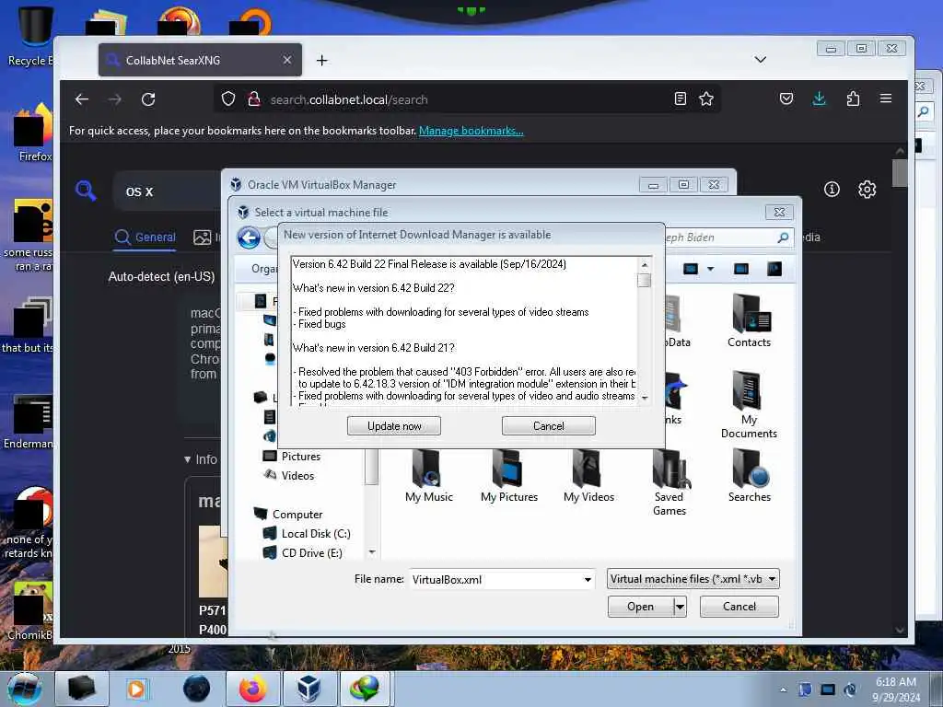Image resolution: width=943 pixels, height=707 pixels.
Task: Close the CollabNet SearXNG tab
Action: [x=287, y=60]
